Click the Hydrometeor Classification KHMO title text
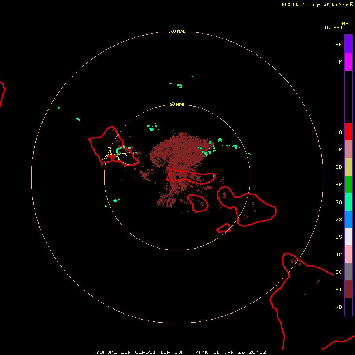The image size is (355, 355). [x=179, y=352]
